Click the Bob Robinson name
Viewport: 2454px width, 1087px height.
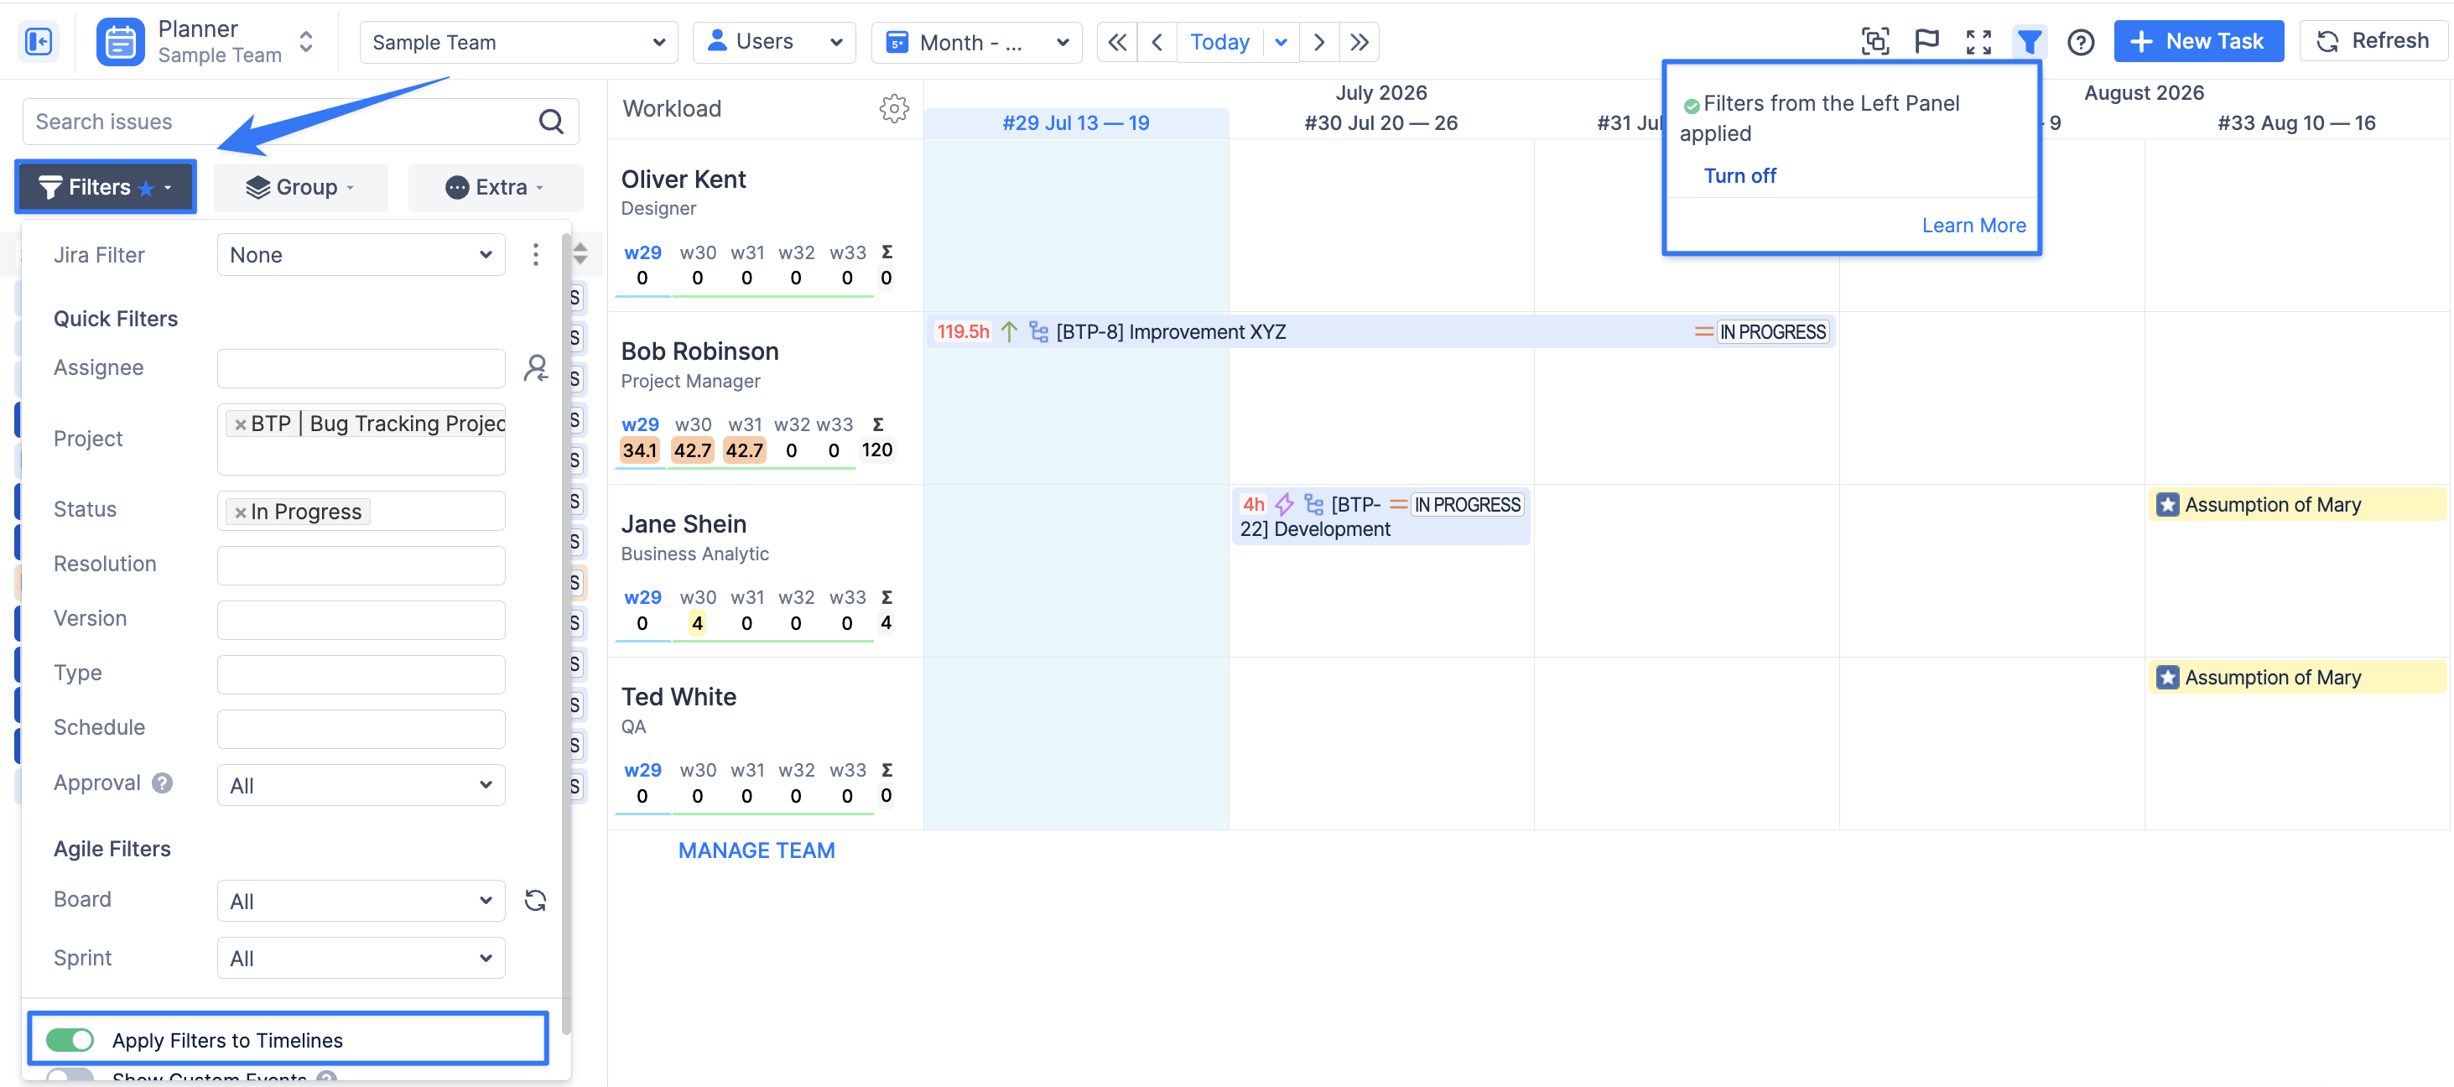[x=699, y=351]
